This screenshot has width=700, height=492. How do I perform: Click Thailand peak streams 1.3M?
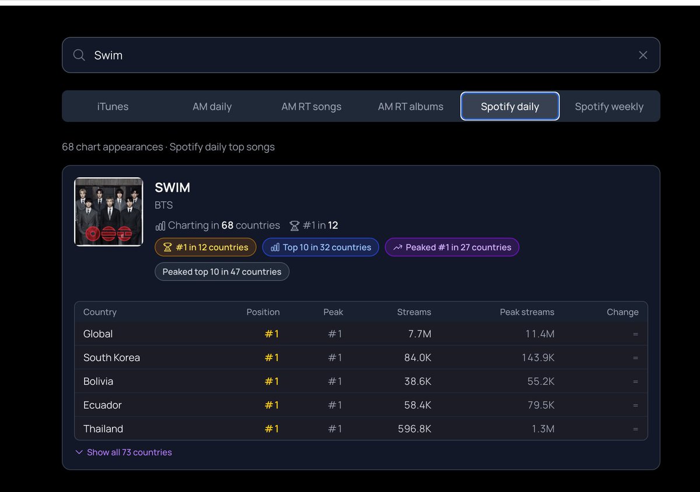(x=543, y=429)
